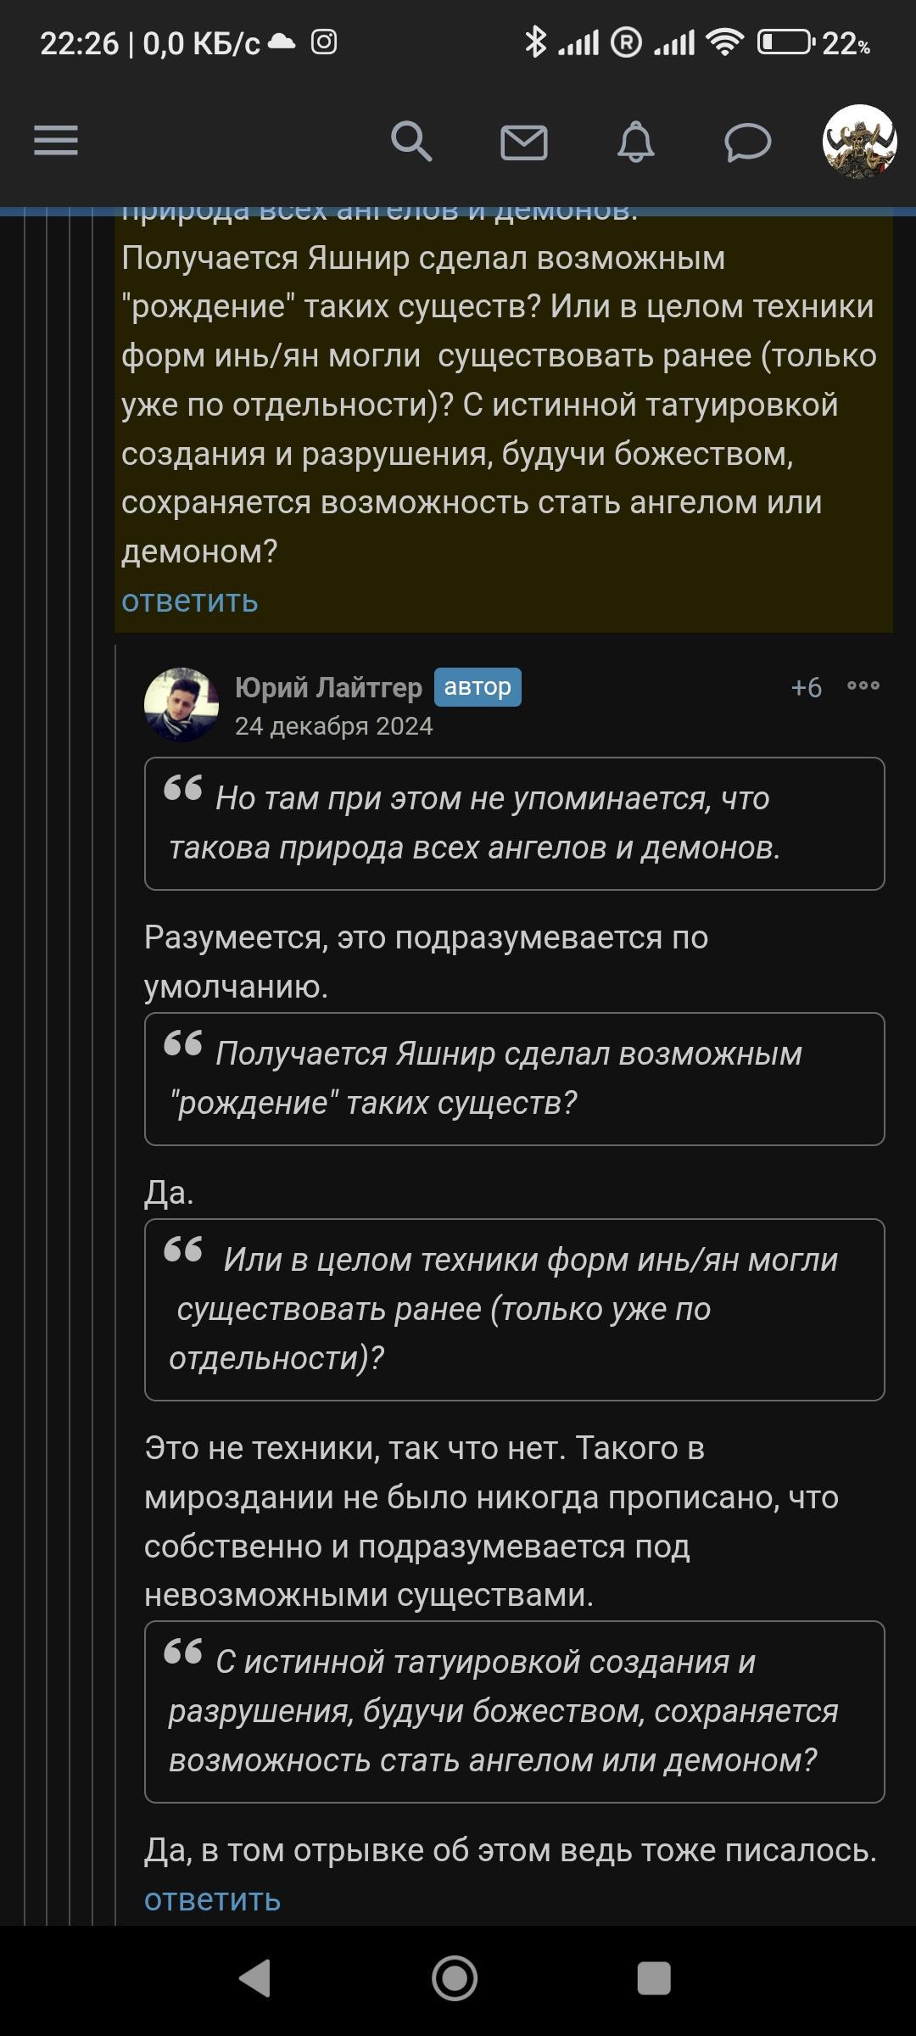Click the comment date 24 декабря 2024
Viewport: 916px width, 2036px height.
coord(333,726)
